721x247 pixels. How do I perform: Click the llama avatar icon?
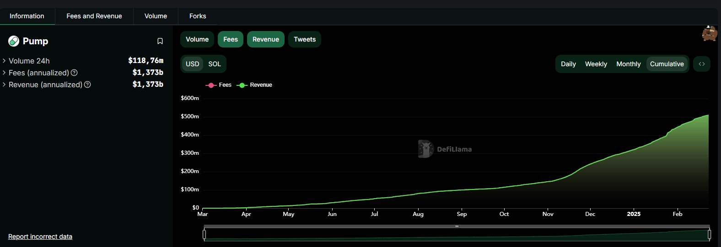709,34
